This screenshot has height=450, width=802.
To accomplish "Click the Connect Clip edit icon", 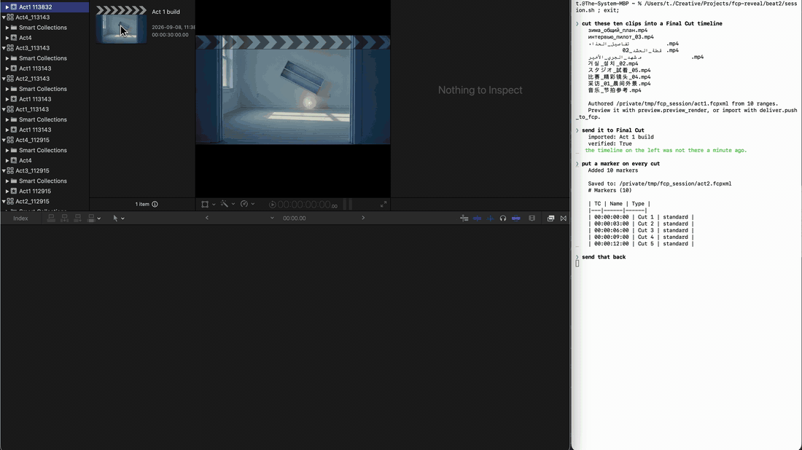I will pos(51,218).
